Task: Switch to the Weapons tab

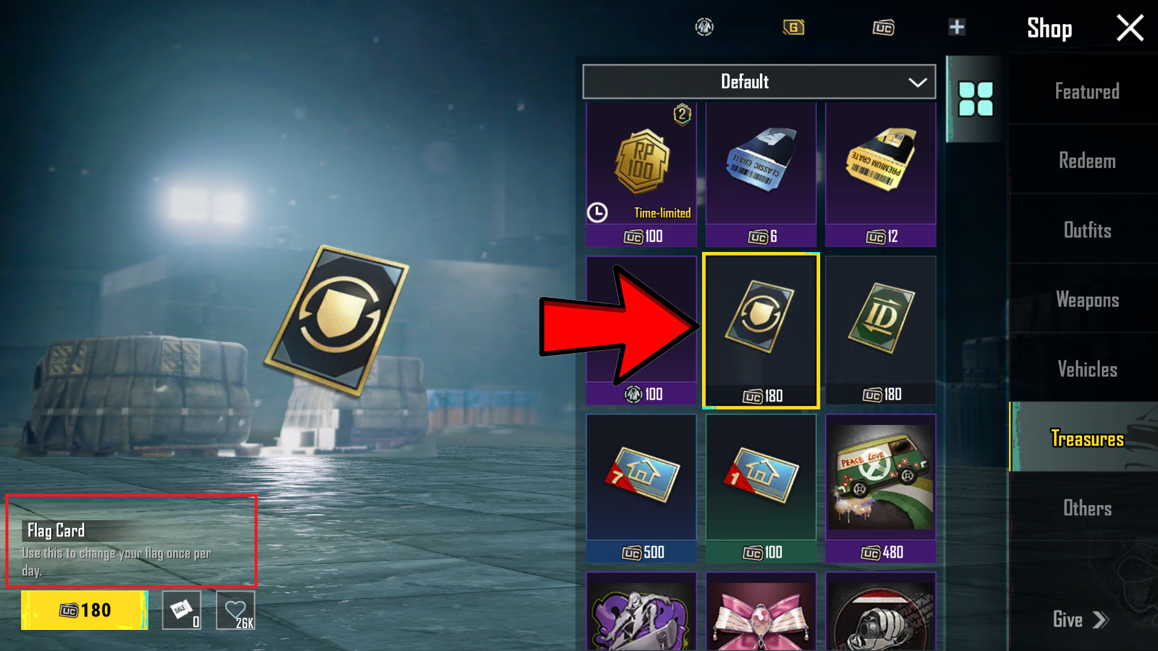Action: coord(1087,300)
